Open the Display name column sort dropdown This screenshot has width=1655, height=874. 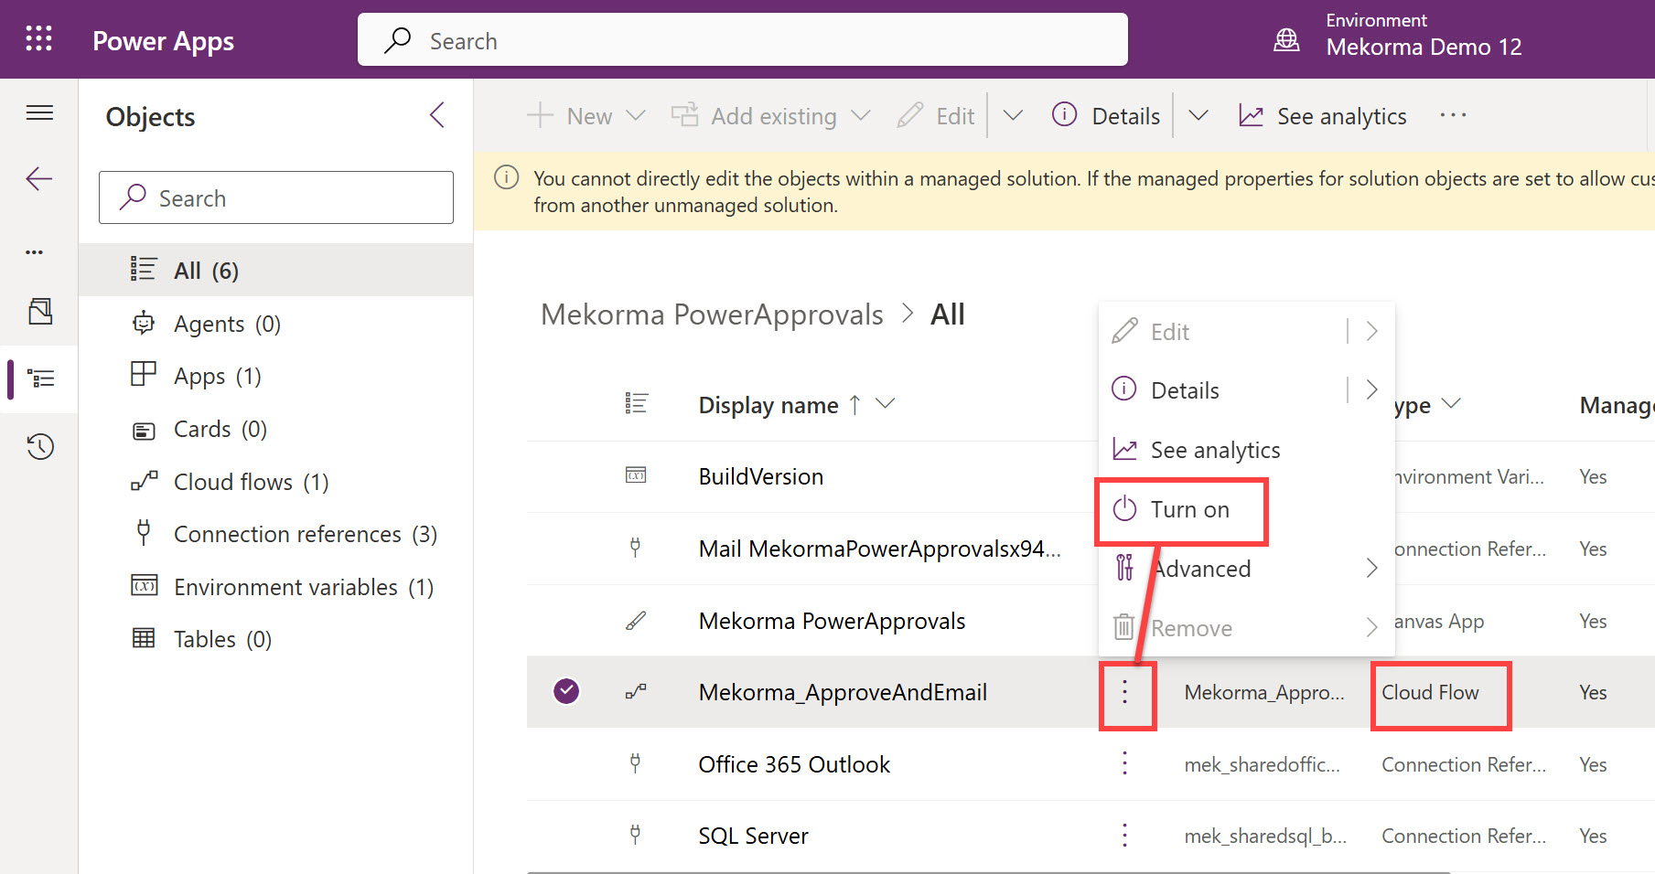click(x=885, y=404)
